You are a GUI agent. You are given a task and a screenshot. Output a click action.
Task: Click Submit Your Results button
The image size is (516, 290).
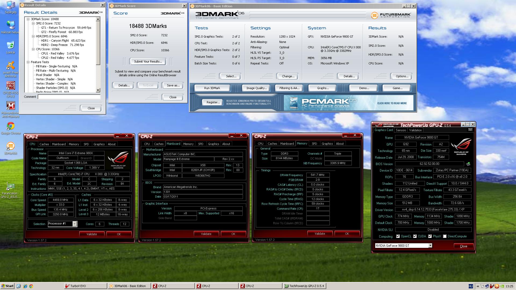tap(148, 61)
